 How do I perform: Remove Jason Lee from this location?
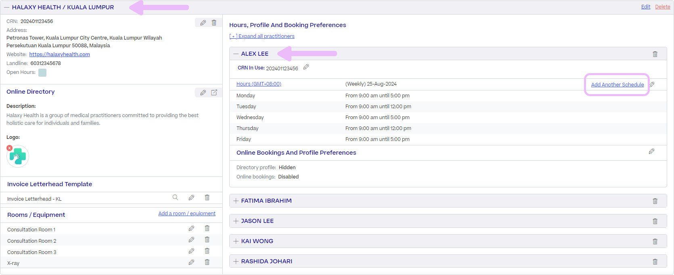click(x=655, y=221)
